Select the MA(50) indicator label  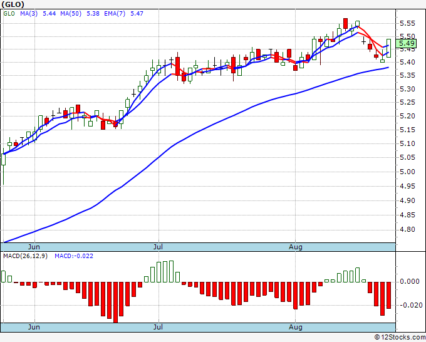click(x=71, y=14)
